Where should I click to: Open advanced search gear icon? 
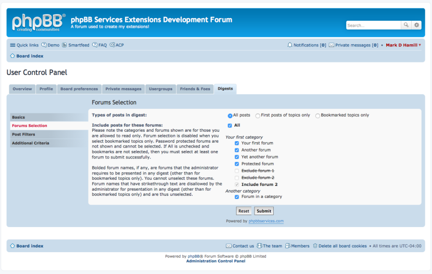[416, 25]
